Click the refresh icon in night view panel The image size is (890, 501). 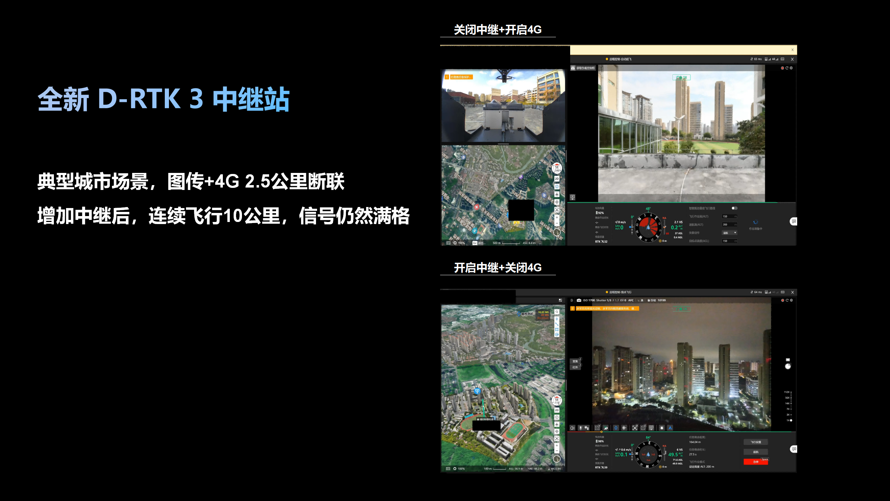click(787, 300)
